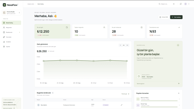Click the user avatar in header

pyautogui.click(x=185, y=4)
